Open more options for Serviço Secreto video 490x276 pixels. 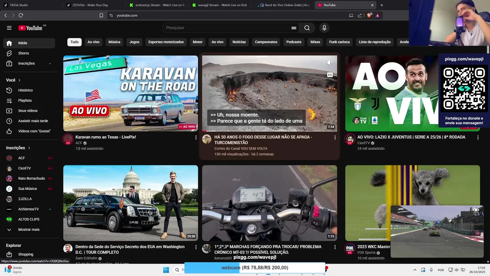pos(196,247)
